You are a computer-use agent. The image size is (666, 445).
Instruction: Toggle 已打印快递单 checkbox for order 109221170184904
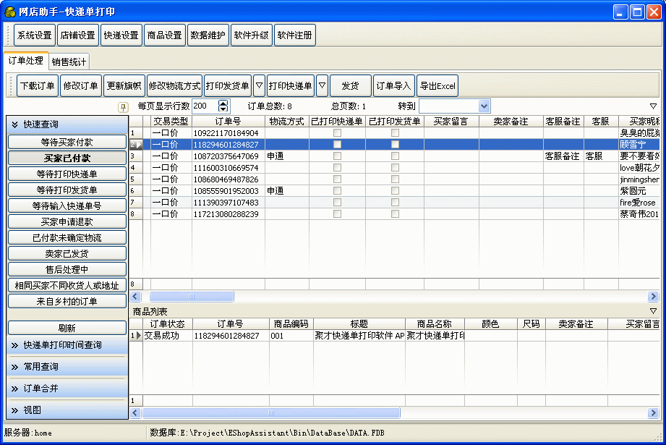point(337,133)
